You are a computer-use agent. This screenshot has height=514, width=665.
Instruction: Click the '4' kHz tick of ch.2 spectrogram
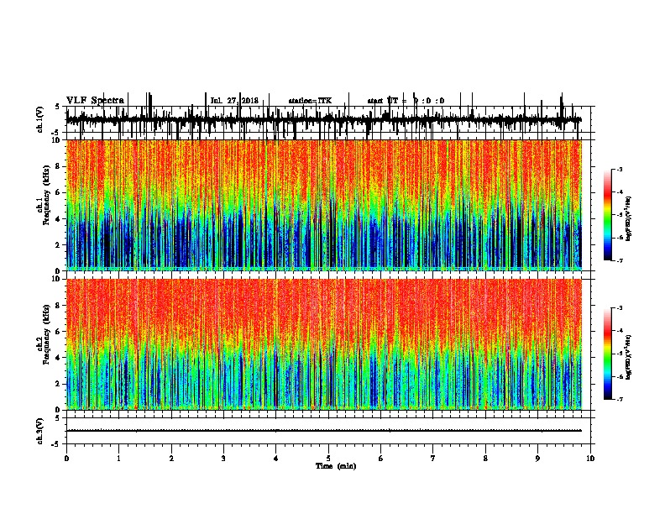coord(59,358)
